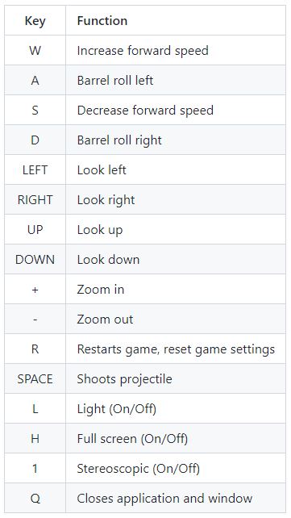Select the 'Barrel roll left' row

pos(145,80)
